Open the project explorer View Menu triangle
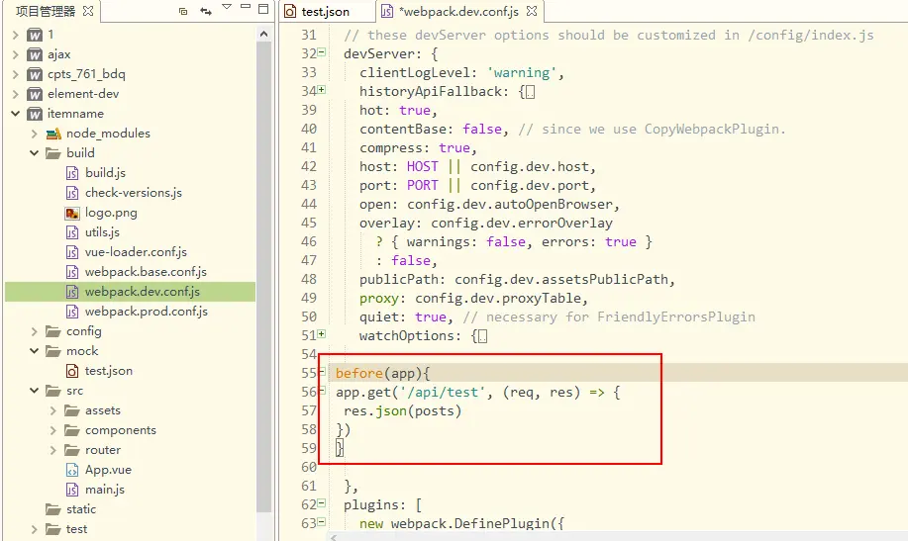This screenshot has height=541, width=908. [x=227, y=8]
